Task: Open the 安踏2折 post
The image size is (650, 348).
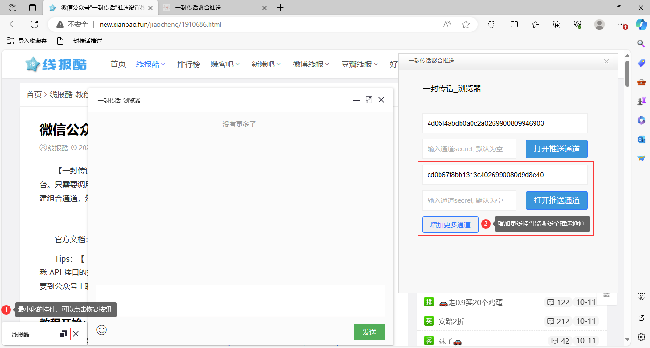Action: point(451,321)
